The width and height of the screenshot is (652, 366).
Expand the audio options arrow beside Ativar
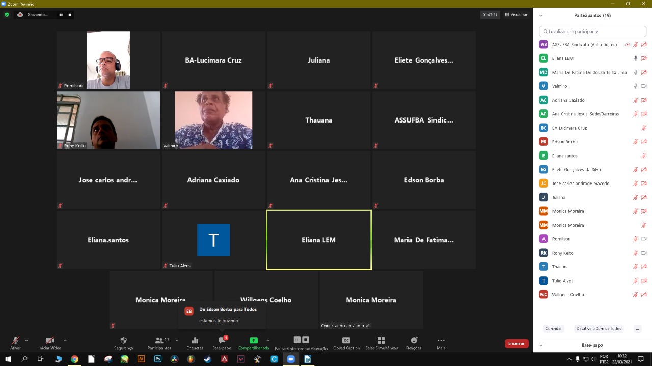click(26, 340)
